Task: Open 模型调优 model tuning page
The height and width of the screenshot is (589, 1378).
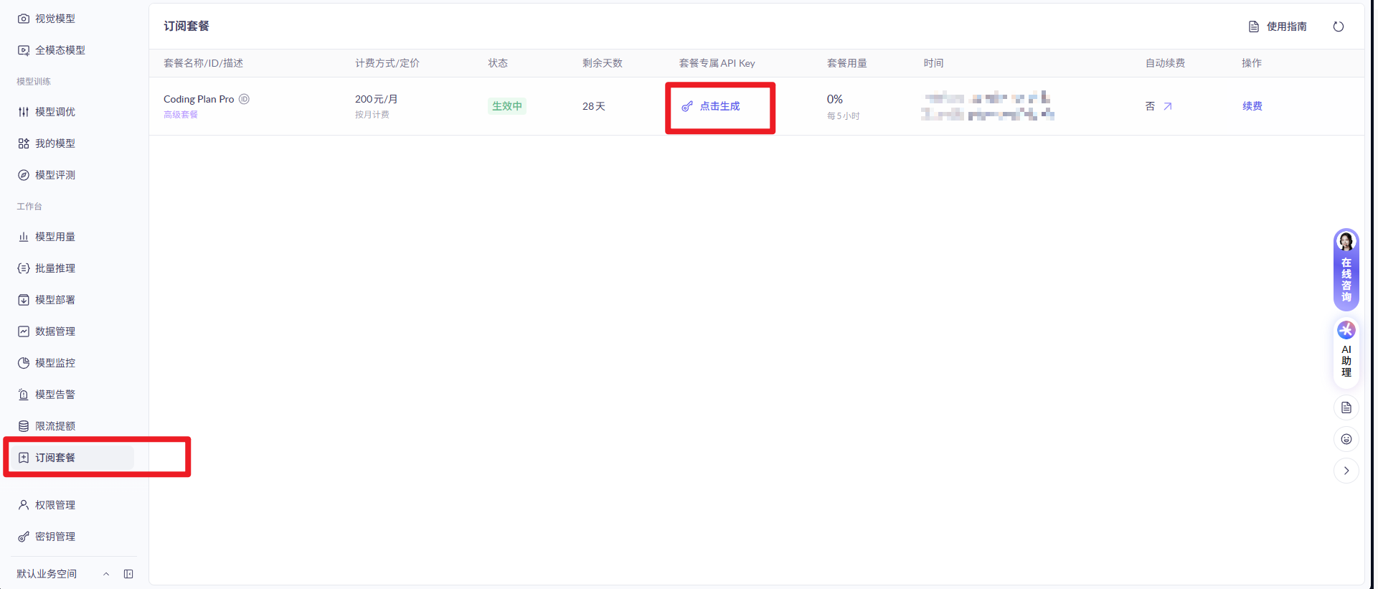Action: point(55,112)
